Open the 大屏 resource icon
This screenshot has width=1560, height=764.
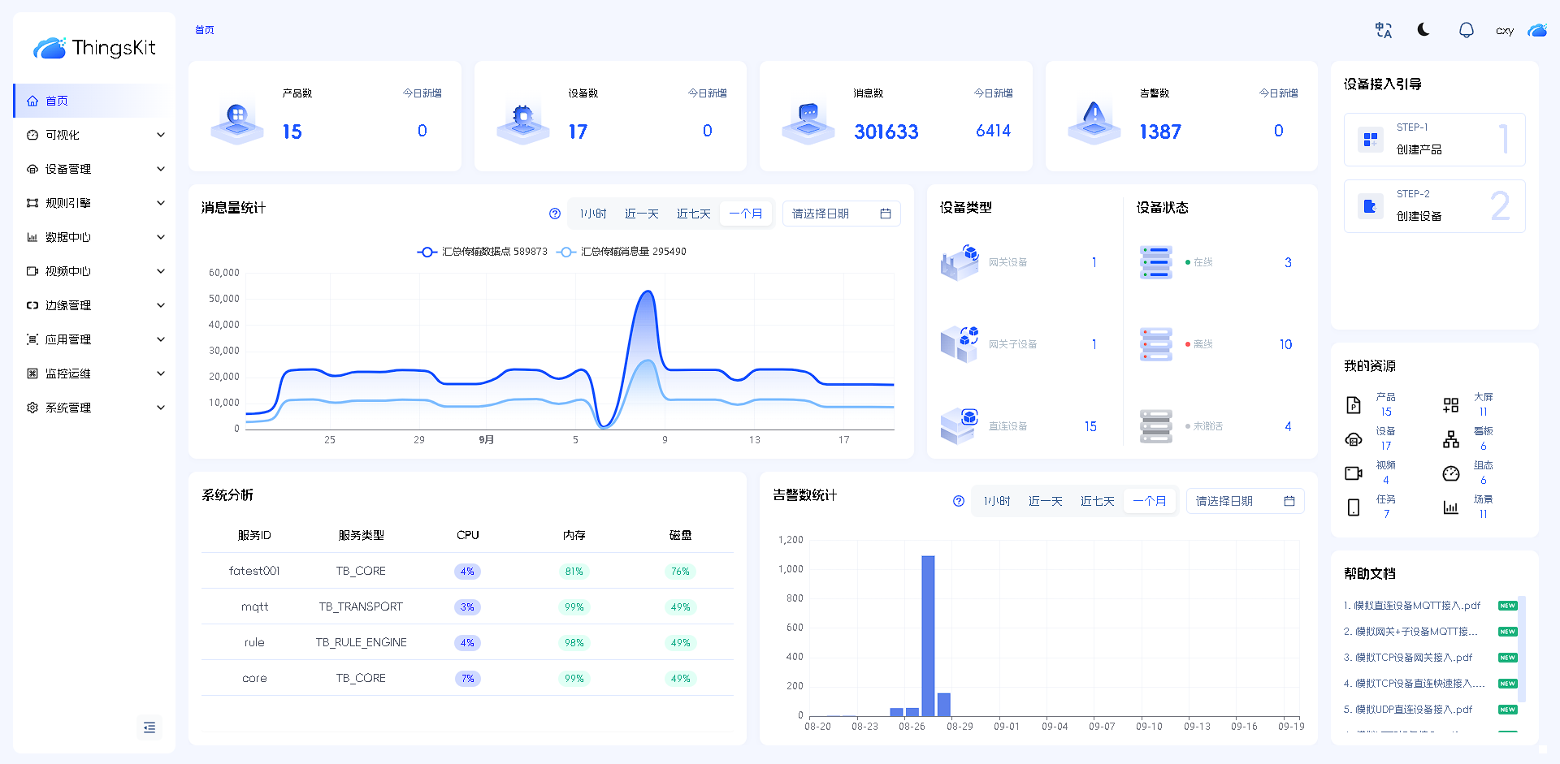click(x=1451, y=404)
